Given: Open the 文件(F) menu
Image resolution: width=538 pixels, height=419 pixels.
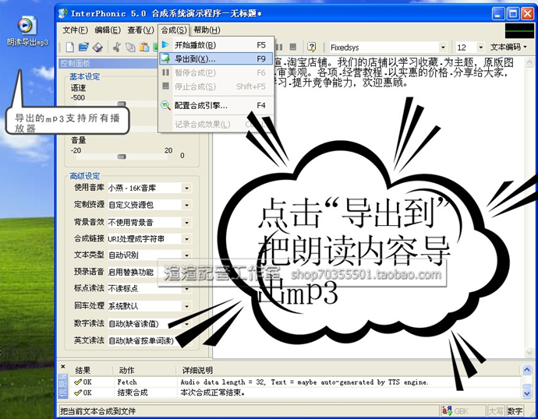Looking at the screenshot, I should [75, 30].
